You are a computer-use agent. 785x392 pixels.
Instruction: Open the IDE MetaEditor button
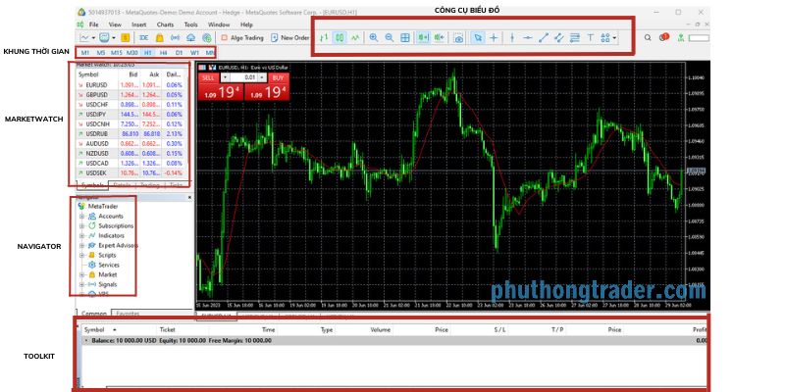[143, 37]
